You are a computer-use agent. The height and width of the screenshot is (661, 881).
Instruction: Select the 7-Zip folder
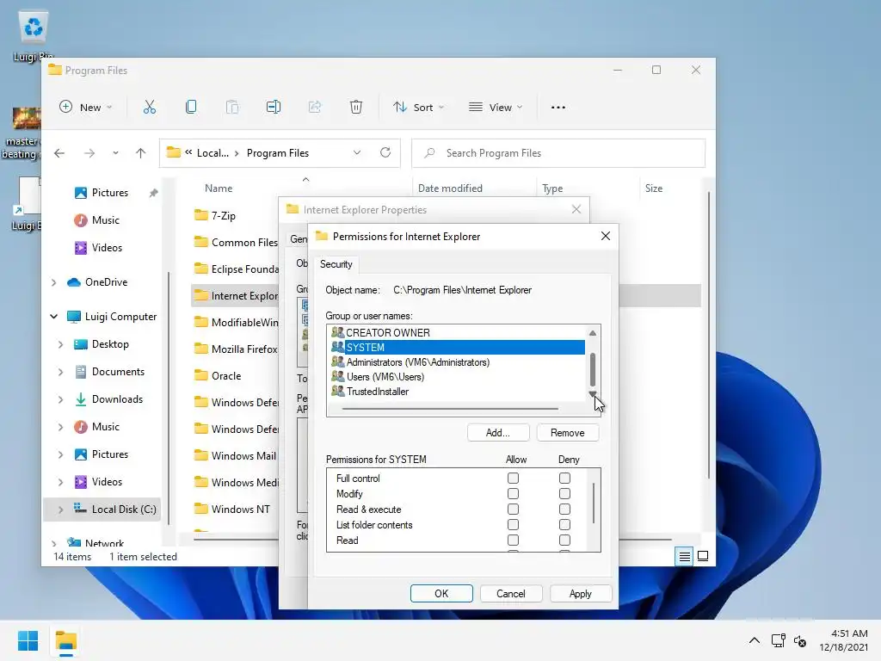[223, 216]
